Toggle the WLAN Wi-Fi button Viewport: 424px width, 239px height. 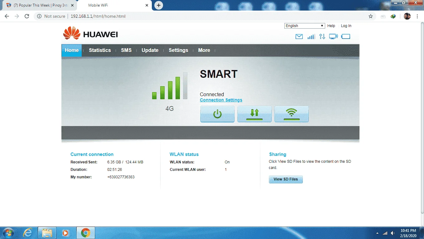tap(291, 114)
